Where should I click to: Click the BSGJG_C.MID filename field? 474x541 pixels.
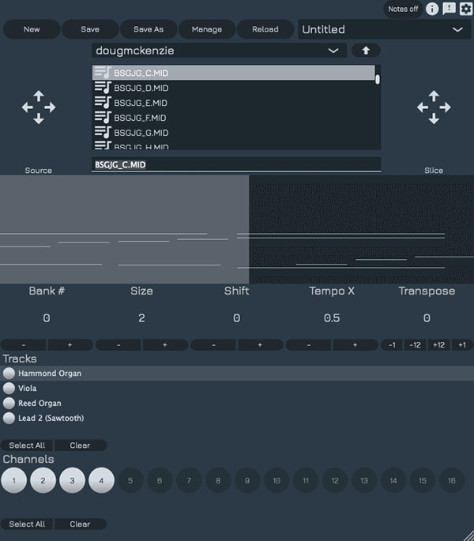pos(235,164)
